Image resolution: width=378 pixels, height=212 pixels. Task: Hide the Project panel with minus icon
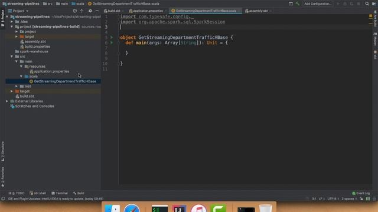pyautogui.click(x=97, y=11)
